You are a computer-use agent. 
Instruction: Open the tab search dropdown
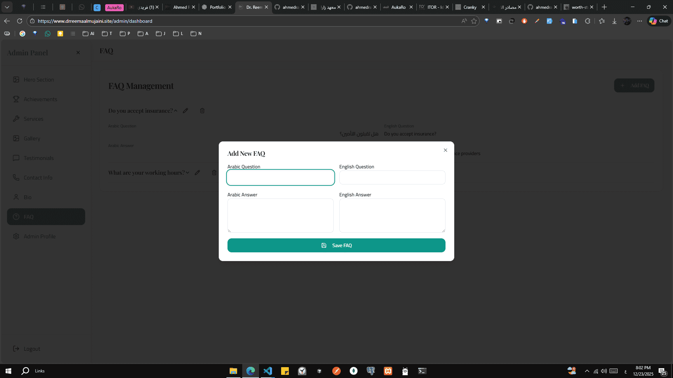[x=7, y=7]
